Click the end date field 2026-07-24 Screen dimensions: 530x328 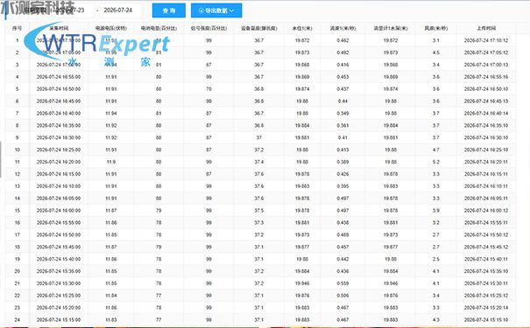coord(118,10)
